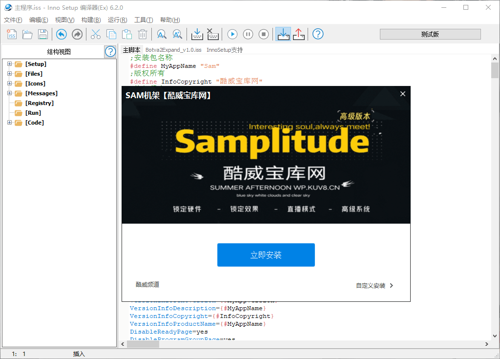Click the editor vertical scrollbar thumb

click(495, 70)
